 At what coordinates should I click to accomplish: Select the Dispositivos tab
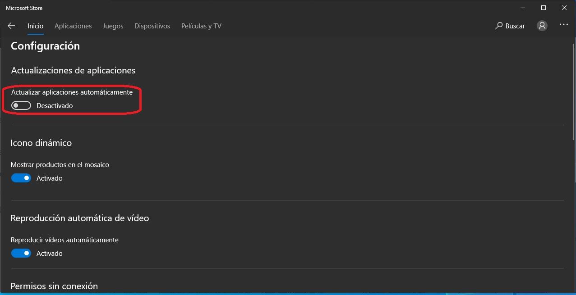(x=152, y=26)
